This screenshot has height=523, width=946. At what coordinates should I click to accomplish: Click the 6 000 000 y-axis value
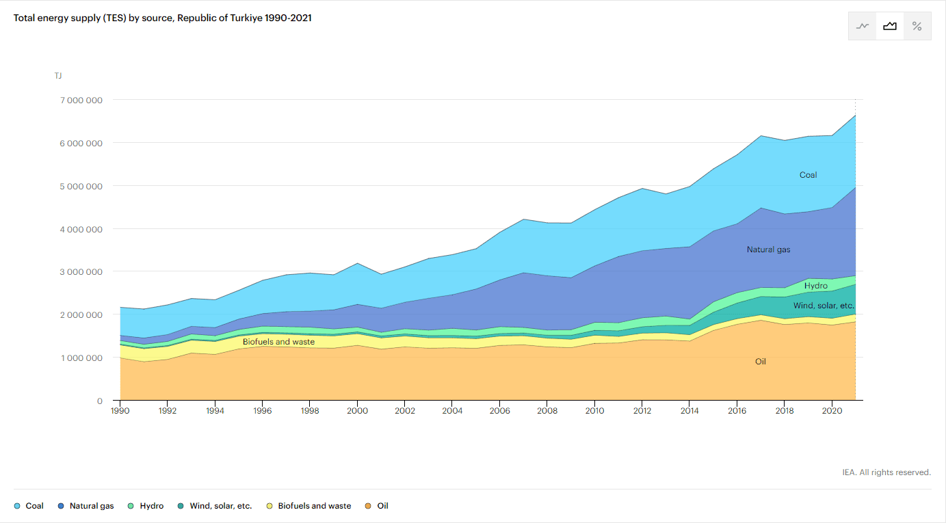[x=80, y=143]
